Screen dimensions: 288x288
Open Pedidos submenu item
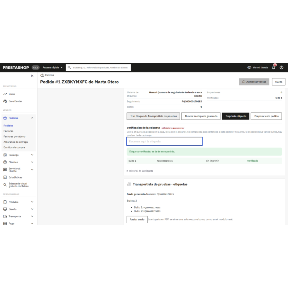8,126
